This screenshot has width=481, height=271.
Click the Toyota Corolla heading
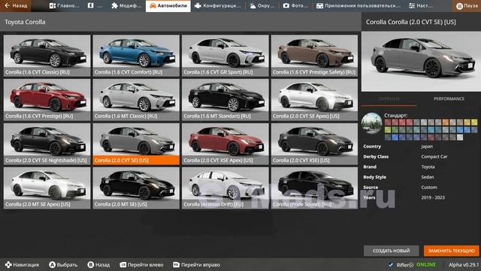click(x=25, y=22)
